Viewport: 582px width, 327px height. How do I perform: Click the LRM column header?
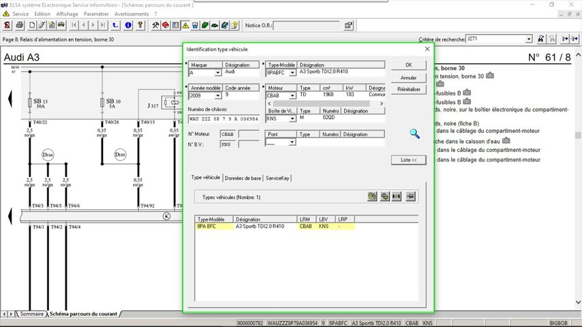tap(307, 219)
